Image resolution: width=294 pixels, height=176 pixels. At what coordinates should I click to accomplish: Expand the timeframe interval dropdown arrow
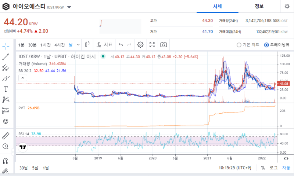(x=78, y=45)
